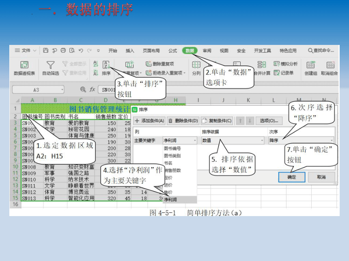This screenshot has width=349, height=261.
Task: Switch to the 安全 tab
Action: click(x=241, y=51)
